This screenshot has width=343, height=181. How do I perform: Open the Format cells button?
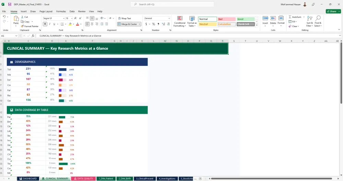[x=281, y=21]
